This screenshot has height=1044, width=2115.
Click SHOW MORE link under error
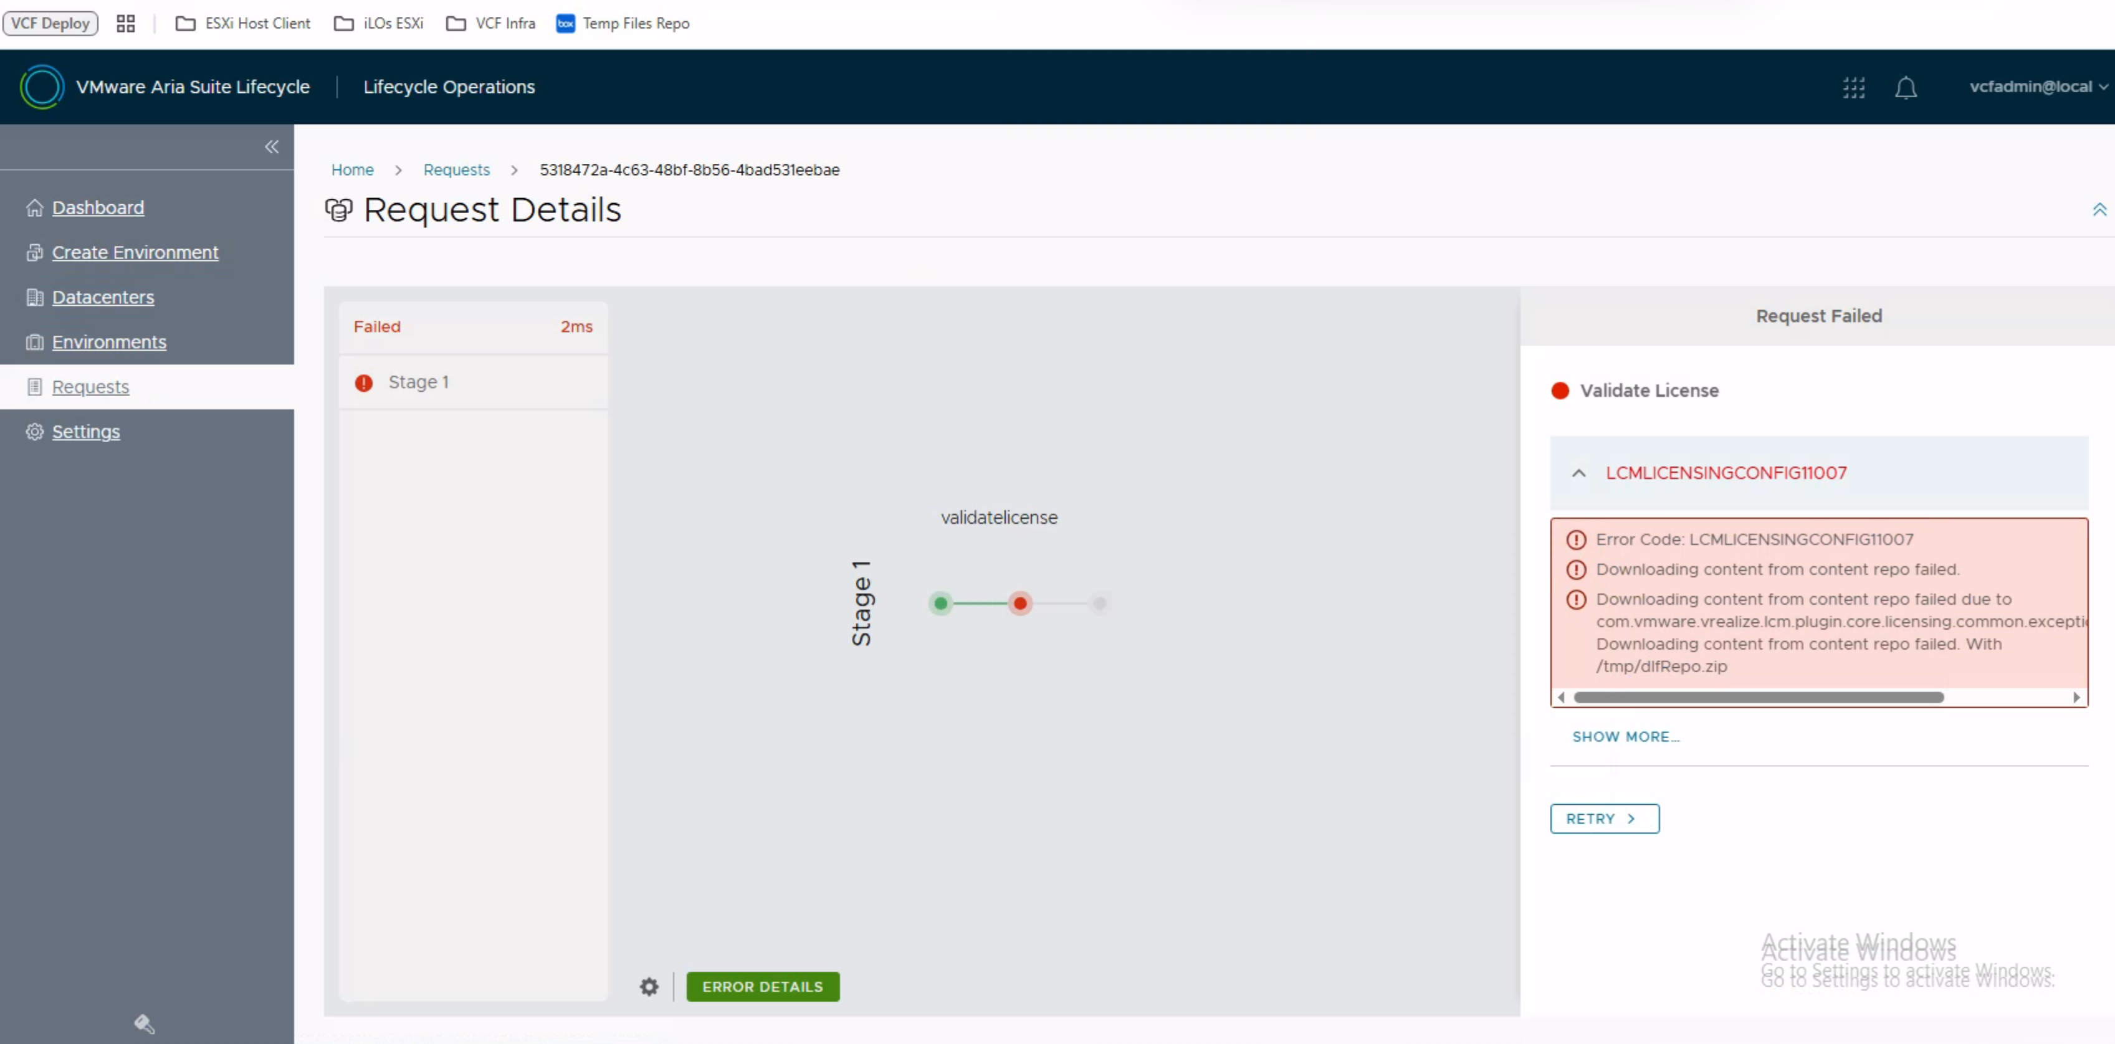coord(1625,736)
